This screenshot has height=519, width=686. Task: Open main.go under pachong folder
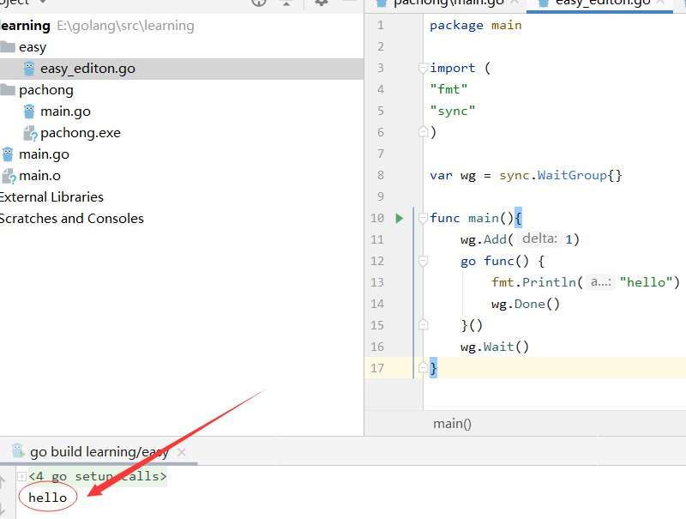click(65, 112)
